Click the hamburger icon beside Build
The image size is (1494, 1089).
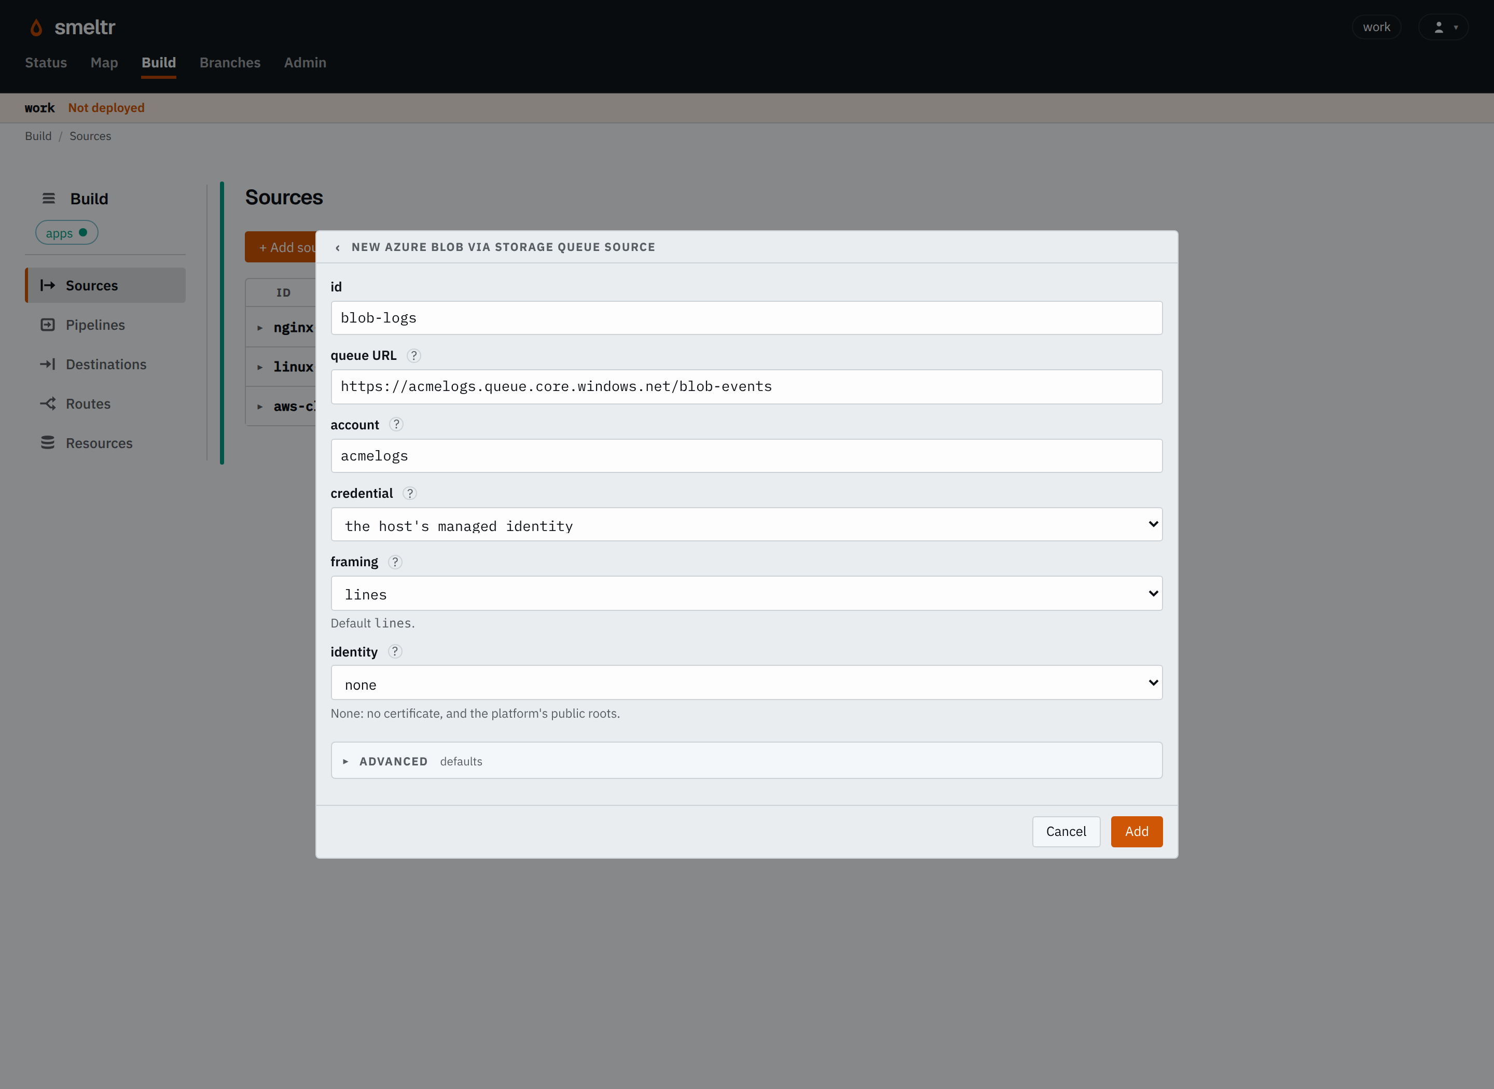pos(48,199)
